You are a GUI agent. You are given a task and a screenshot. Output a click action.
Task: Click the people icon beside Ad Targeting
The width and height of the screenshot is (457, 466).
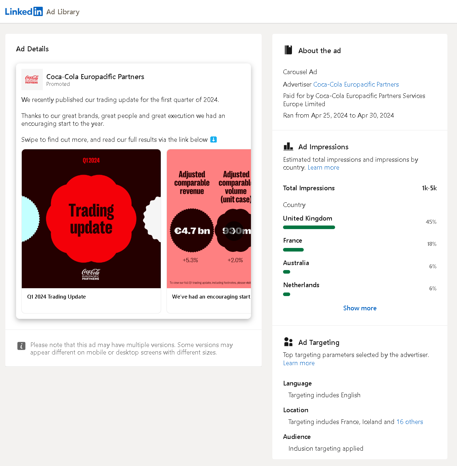click(288, 342)
